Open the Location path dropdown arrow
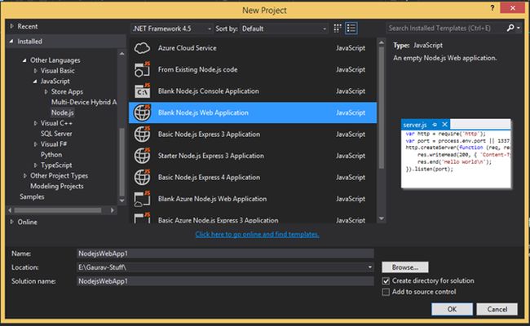 point(370,267)
